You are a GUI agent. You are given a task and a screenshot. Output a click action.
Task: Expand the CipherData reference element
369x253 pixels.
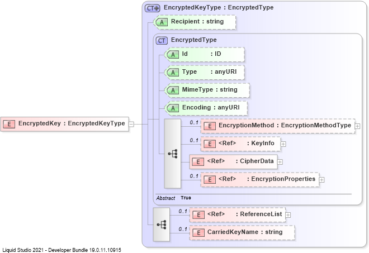coord(280,162)
